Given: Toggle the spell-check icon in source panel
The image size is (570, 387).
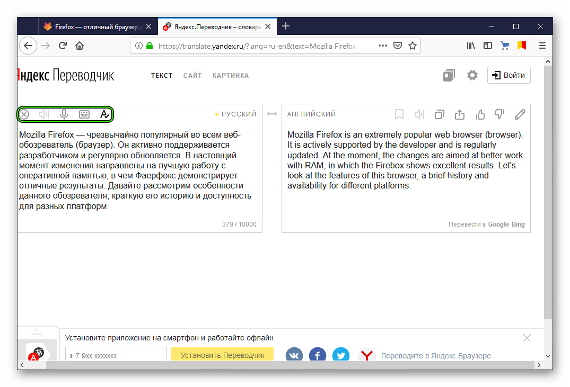Looking at the screenshot, I should coord(104,114).
